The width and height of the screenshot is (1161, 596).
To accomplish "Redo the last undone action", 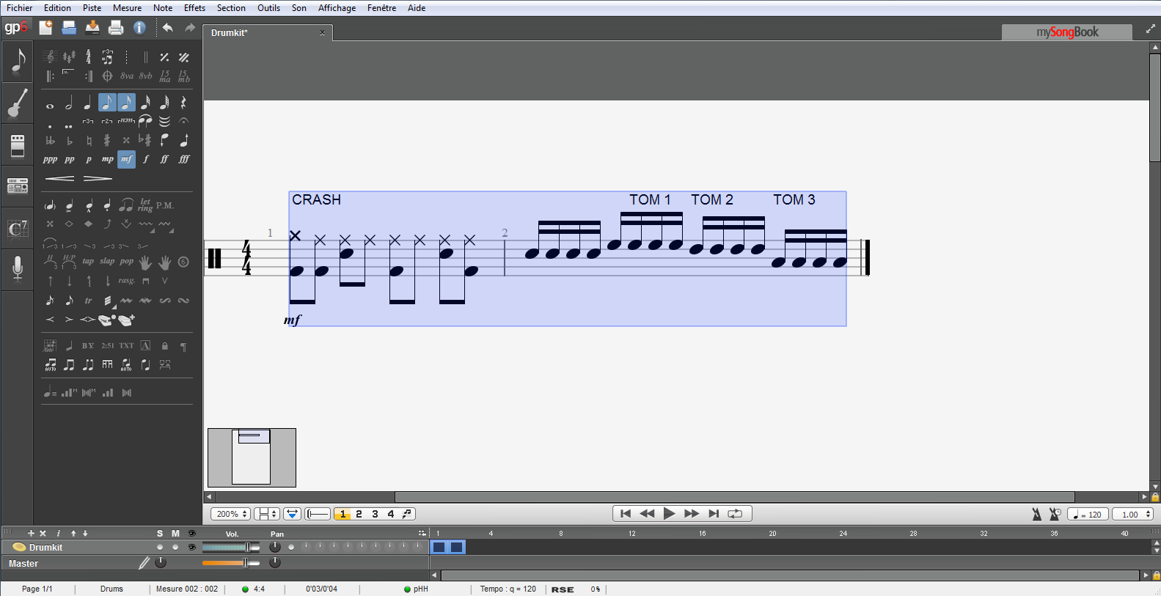I will pos(190,28).
